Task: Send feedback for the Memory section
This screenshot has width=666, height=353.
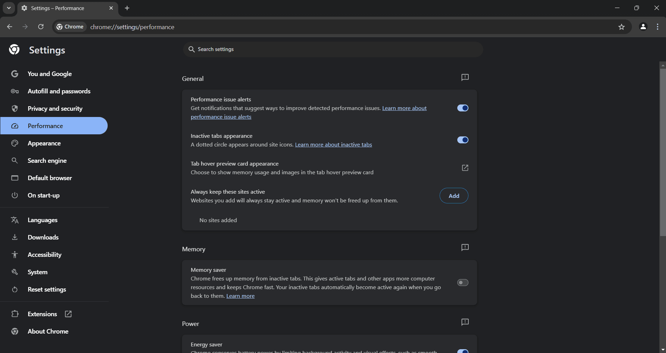Action: coord(465,247)
